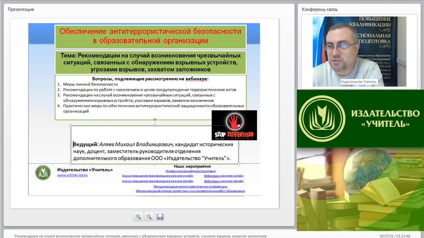Zoom out the presentation with the minus magnifier

(x=149, y=217)
